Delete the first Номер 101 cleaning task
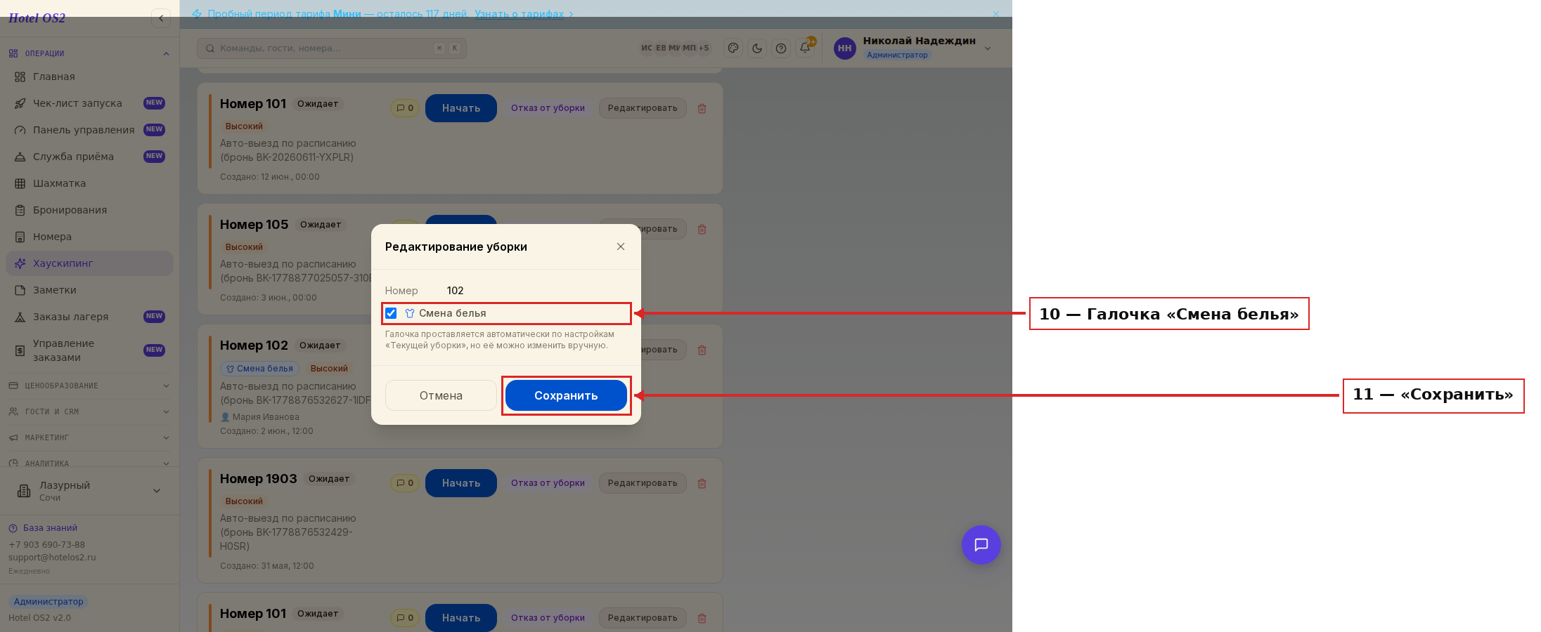 pyautogui.click(x=702, y=109)
